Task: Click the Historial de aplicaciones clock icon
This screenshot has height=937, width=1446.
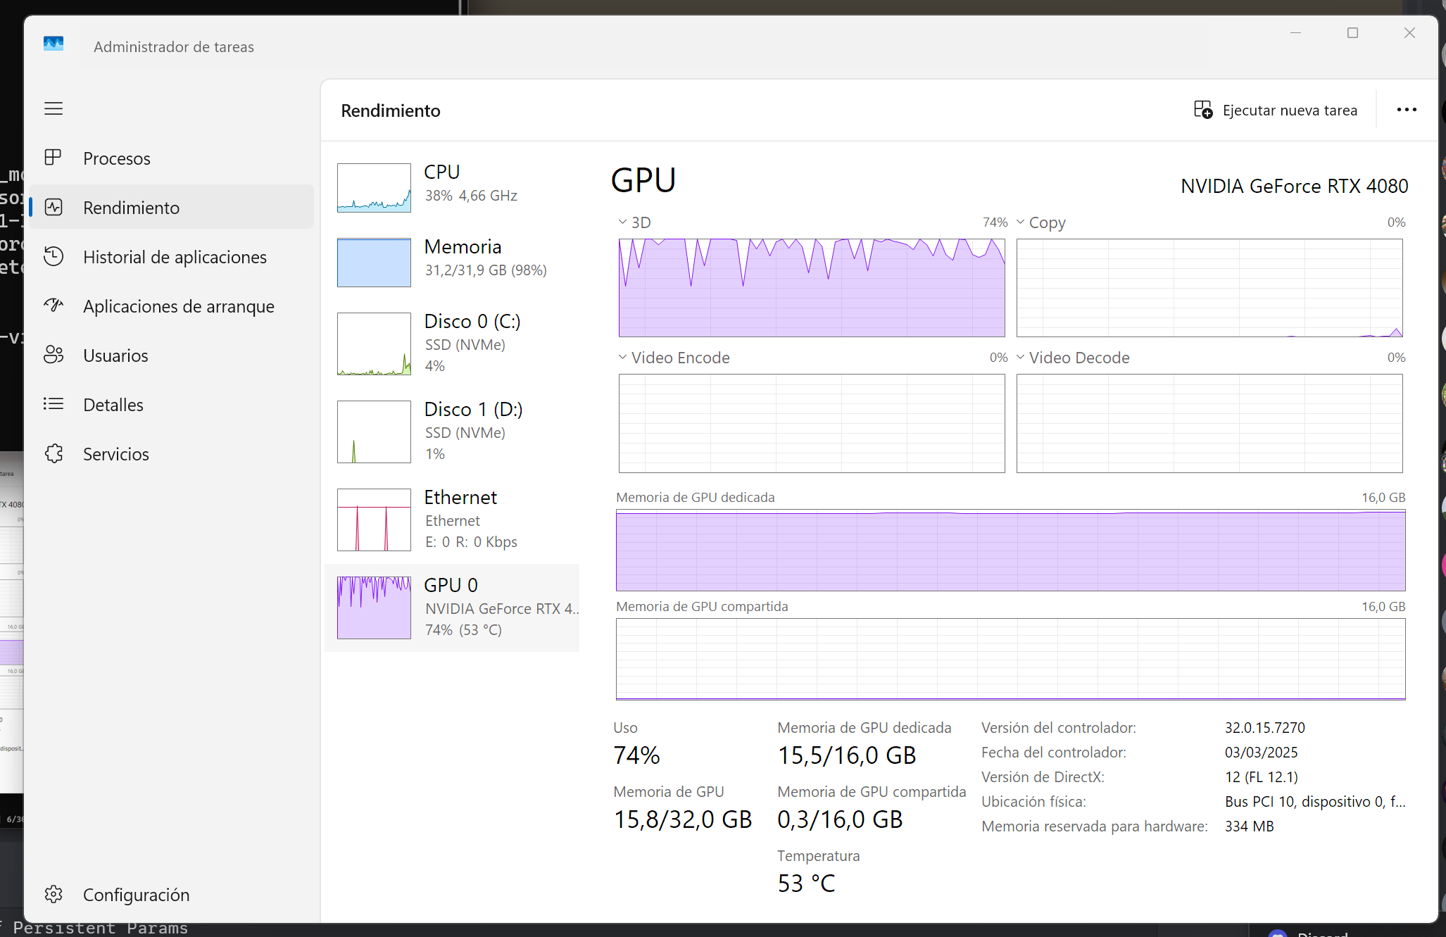Action: pos(54,256)
